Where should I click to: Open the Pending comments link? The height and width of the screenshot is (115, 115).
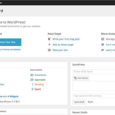point(39,85)
